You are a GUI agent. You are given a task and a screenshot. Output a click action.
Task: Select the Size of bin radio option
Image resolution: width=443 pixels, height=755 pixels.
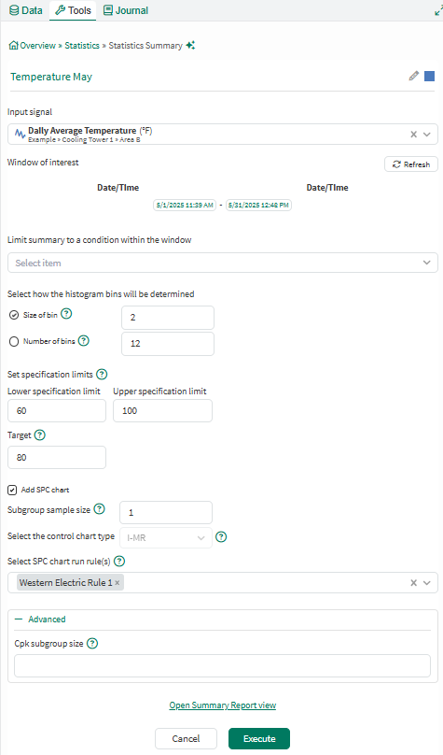point(14,315)
